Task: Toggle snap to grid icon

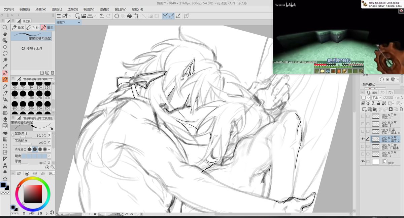Action: [178, 16]
